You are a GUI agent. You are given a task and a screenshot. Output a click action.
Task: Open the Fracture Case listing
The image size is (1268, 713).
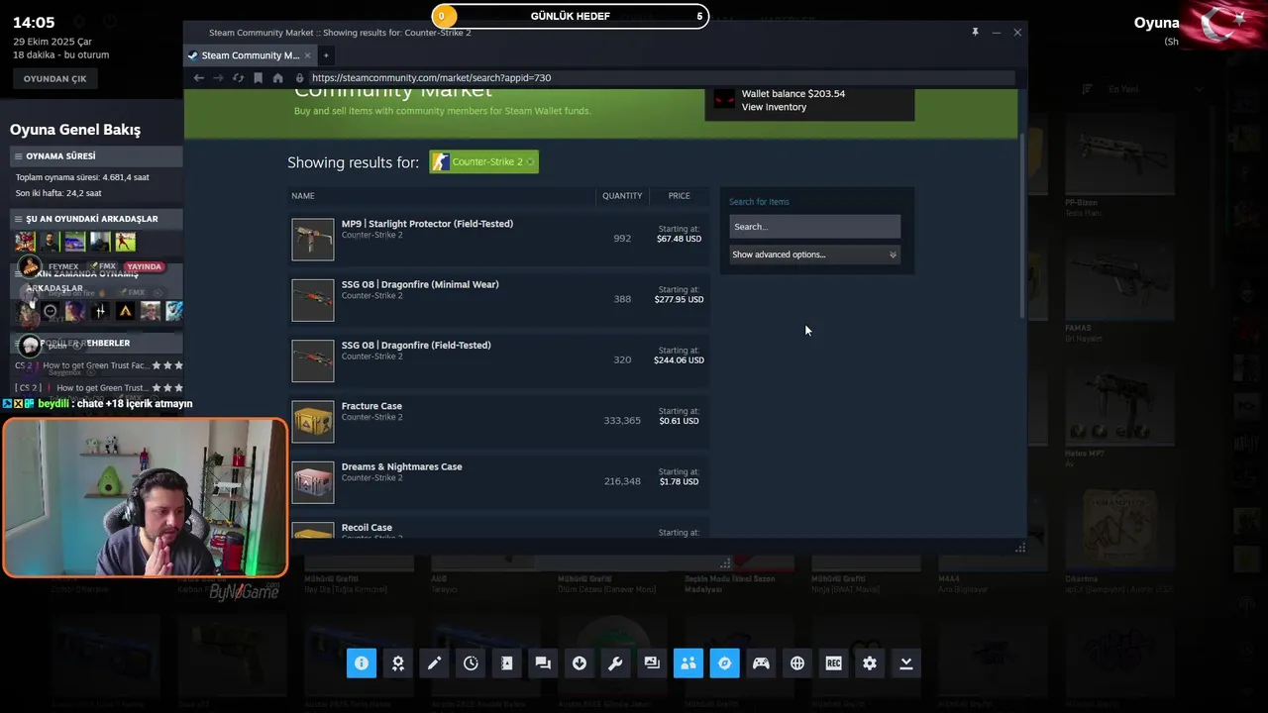tap(498, 421)
